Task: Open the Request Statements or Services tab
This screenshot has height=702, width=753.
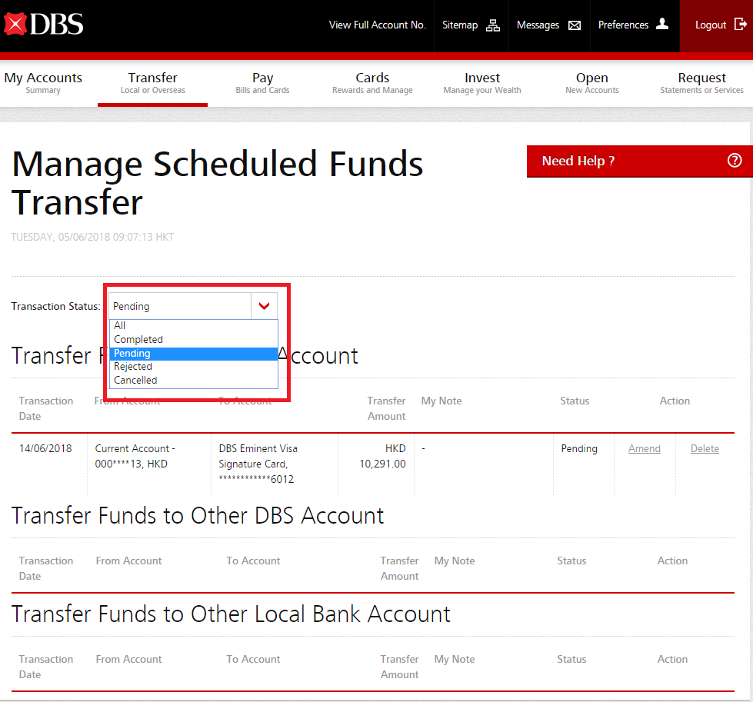Action: (701, 83)
